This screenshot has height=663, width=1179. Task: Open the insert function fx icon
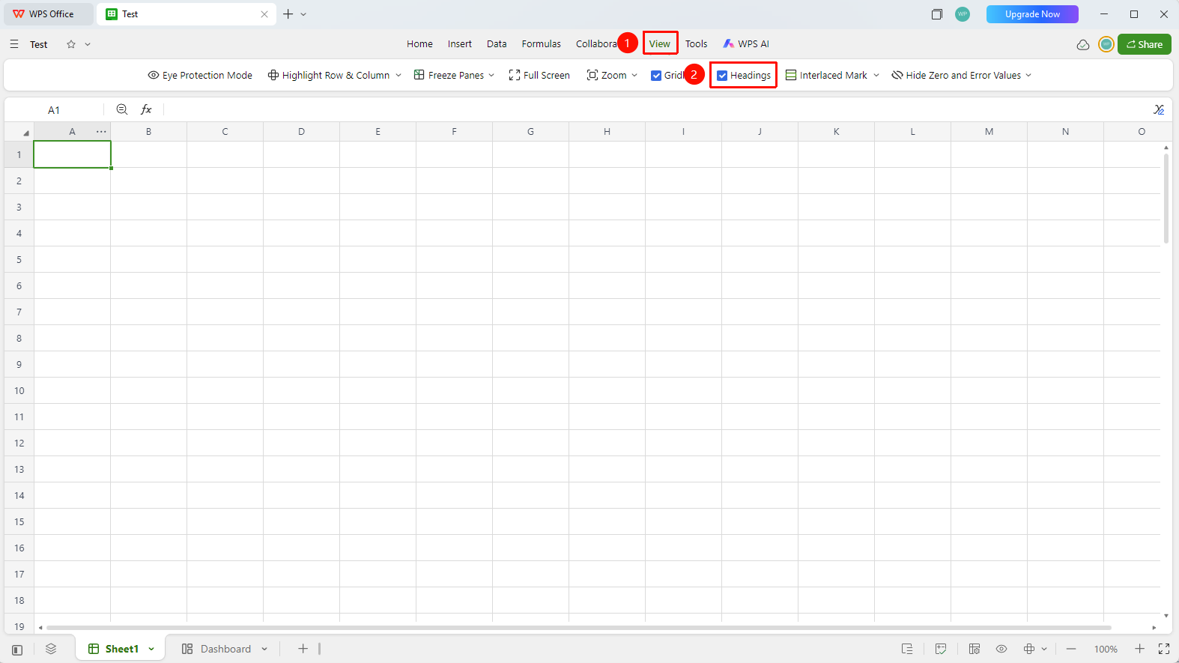(146, 109)
